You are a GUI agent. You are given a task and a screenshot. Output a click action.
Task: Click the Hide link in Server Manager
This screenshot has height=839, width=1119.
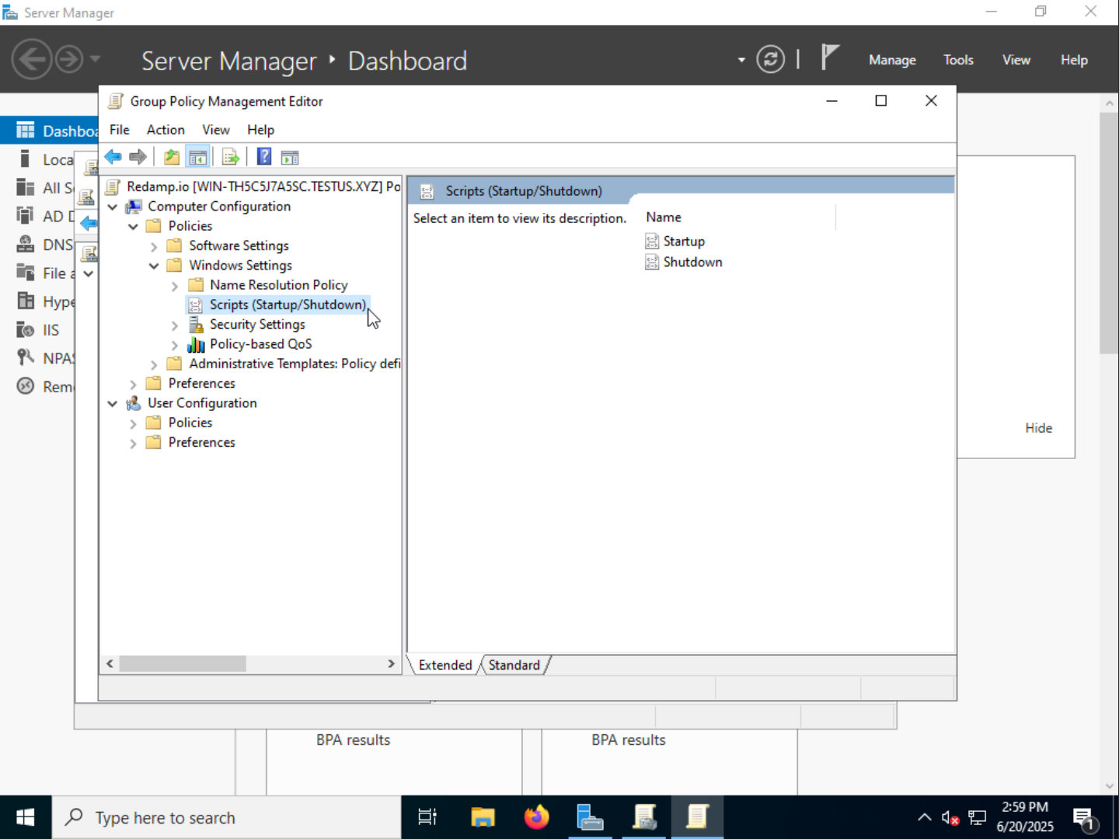pyautogui.click(x=1038, y=428)
